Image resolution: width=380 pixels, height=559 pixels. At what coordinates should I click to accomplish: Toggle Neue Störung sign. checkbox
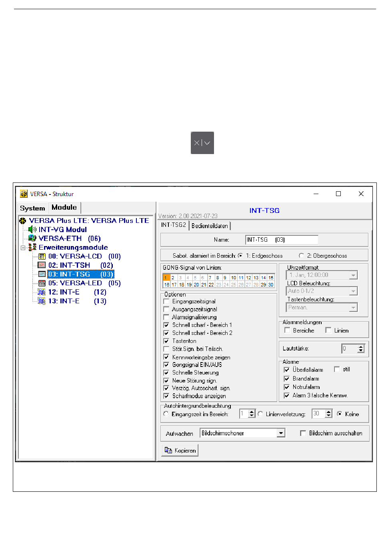[x=166, y=381]
